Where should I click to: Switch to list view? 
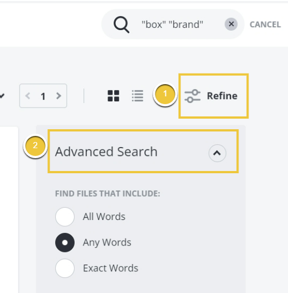point(138,96)
